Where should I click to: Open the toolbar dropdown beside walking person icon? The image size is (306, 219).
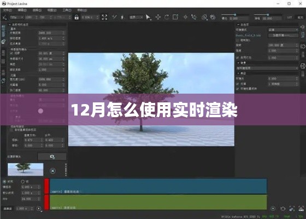136,18
